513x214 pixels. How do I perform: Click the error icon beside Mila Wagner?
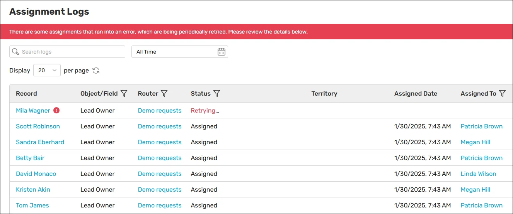pyautogui.click(x=56, y=110)
